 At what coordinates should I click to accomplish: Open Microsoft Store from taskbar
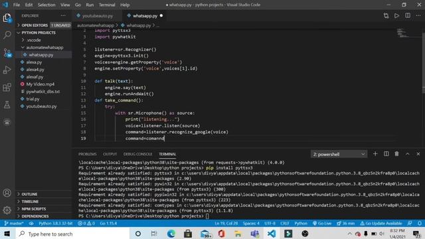(187, 233)
